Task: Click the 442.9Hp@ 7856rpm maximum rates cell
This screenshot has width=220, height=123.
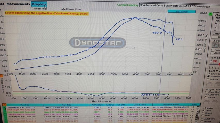Action: click(x=170, y=116)
